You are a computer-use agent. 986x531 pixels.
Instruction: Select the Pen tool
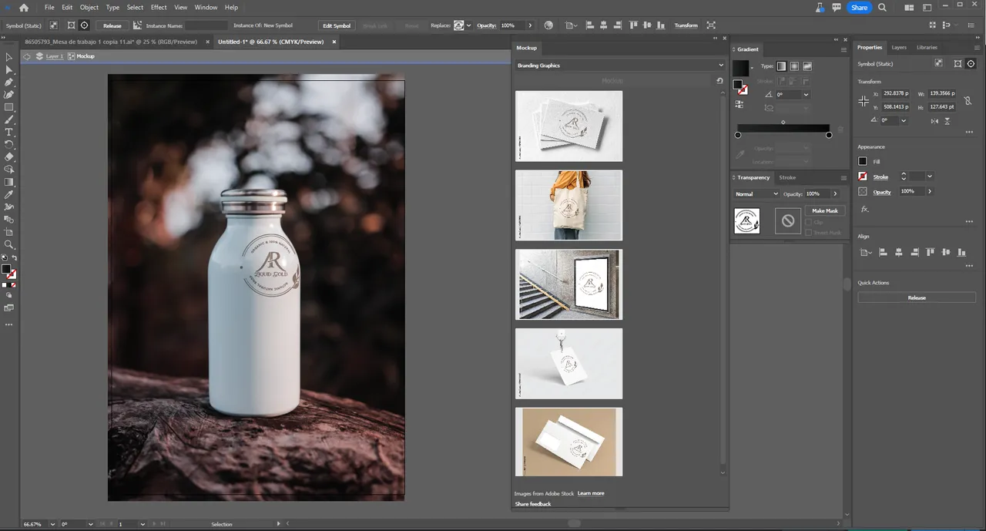tap(9, 82)
